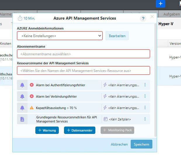Viewport: 181px width, 164px height.
Task: Choose alarm profile for Authentifizierungsfehler row
Action: click(124, 85)
